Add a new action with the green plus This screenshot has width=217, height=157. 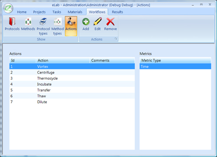click(x=86, y=24)
